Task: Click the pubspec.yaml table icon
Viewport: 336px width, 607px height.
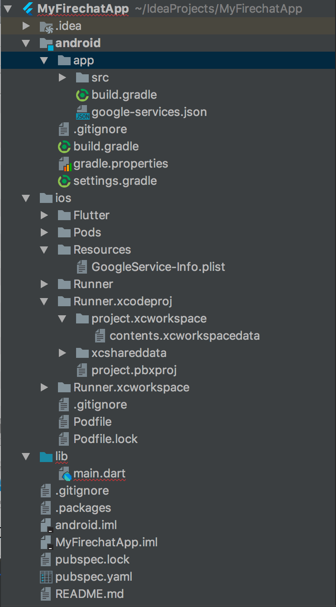Action: (x=46, y=578)
